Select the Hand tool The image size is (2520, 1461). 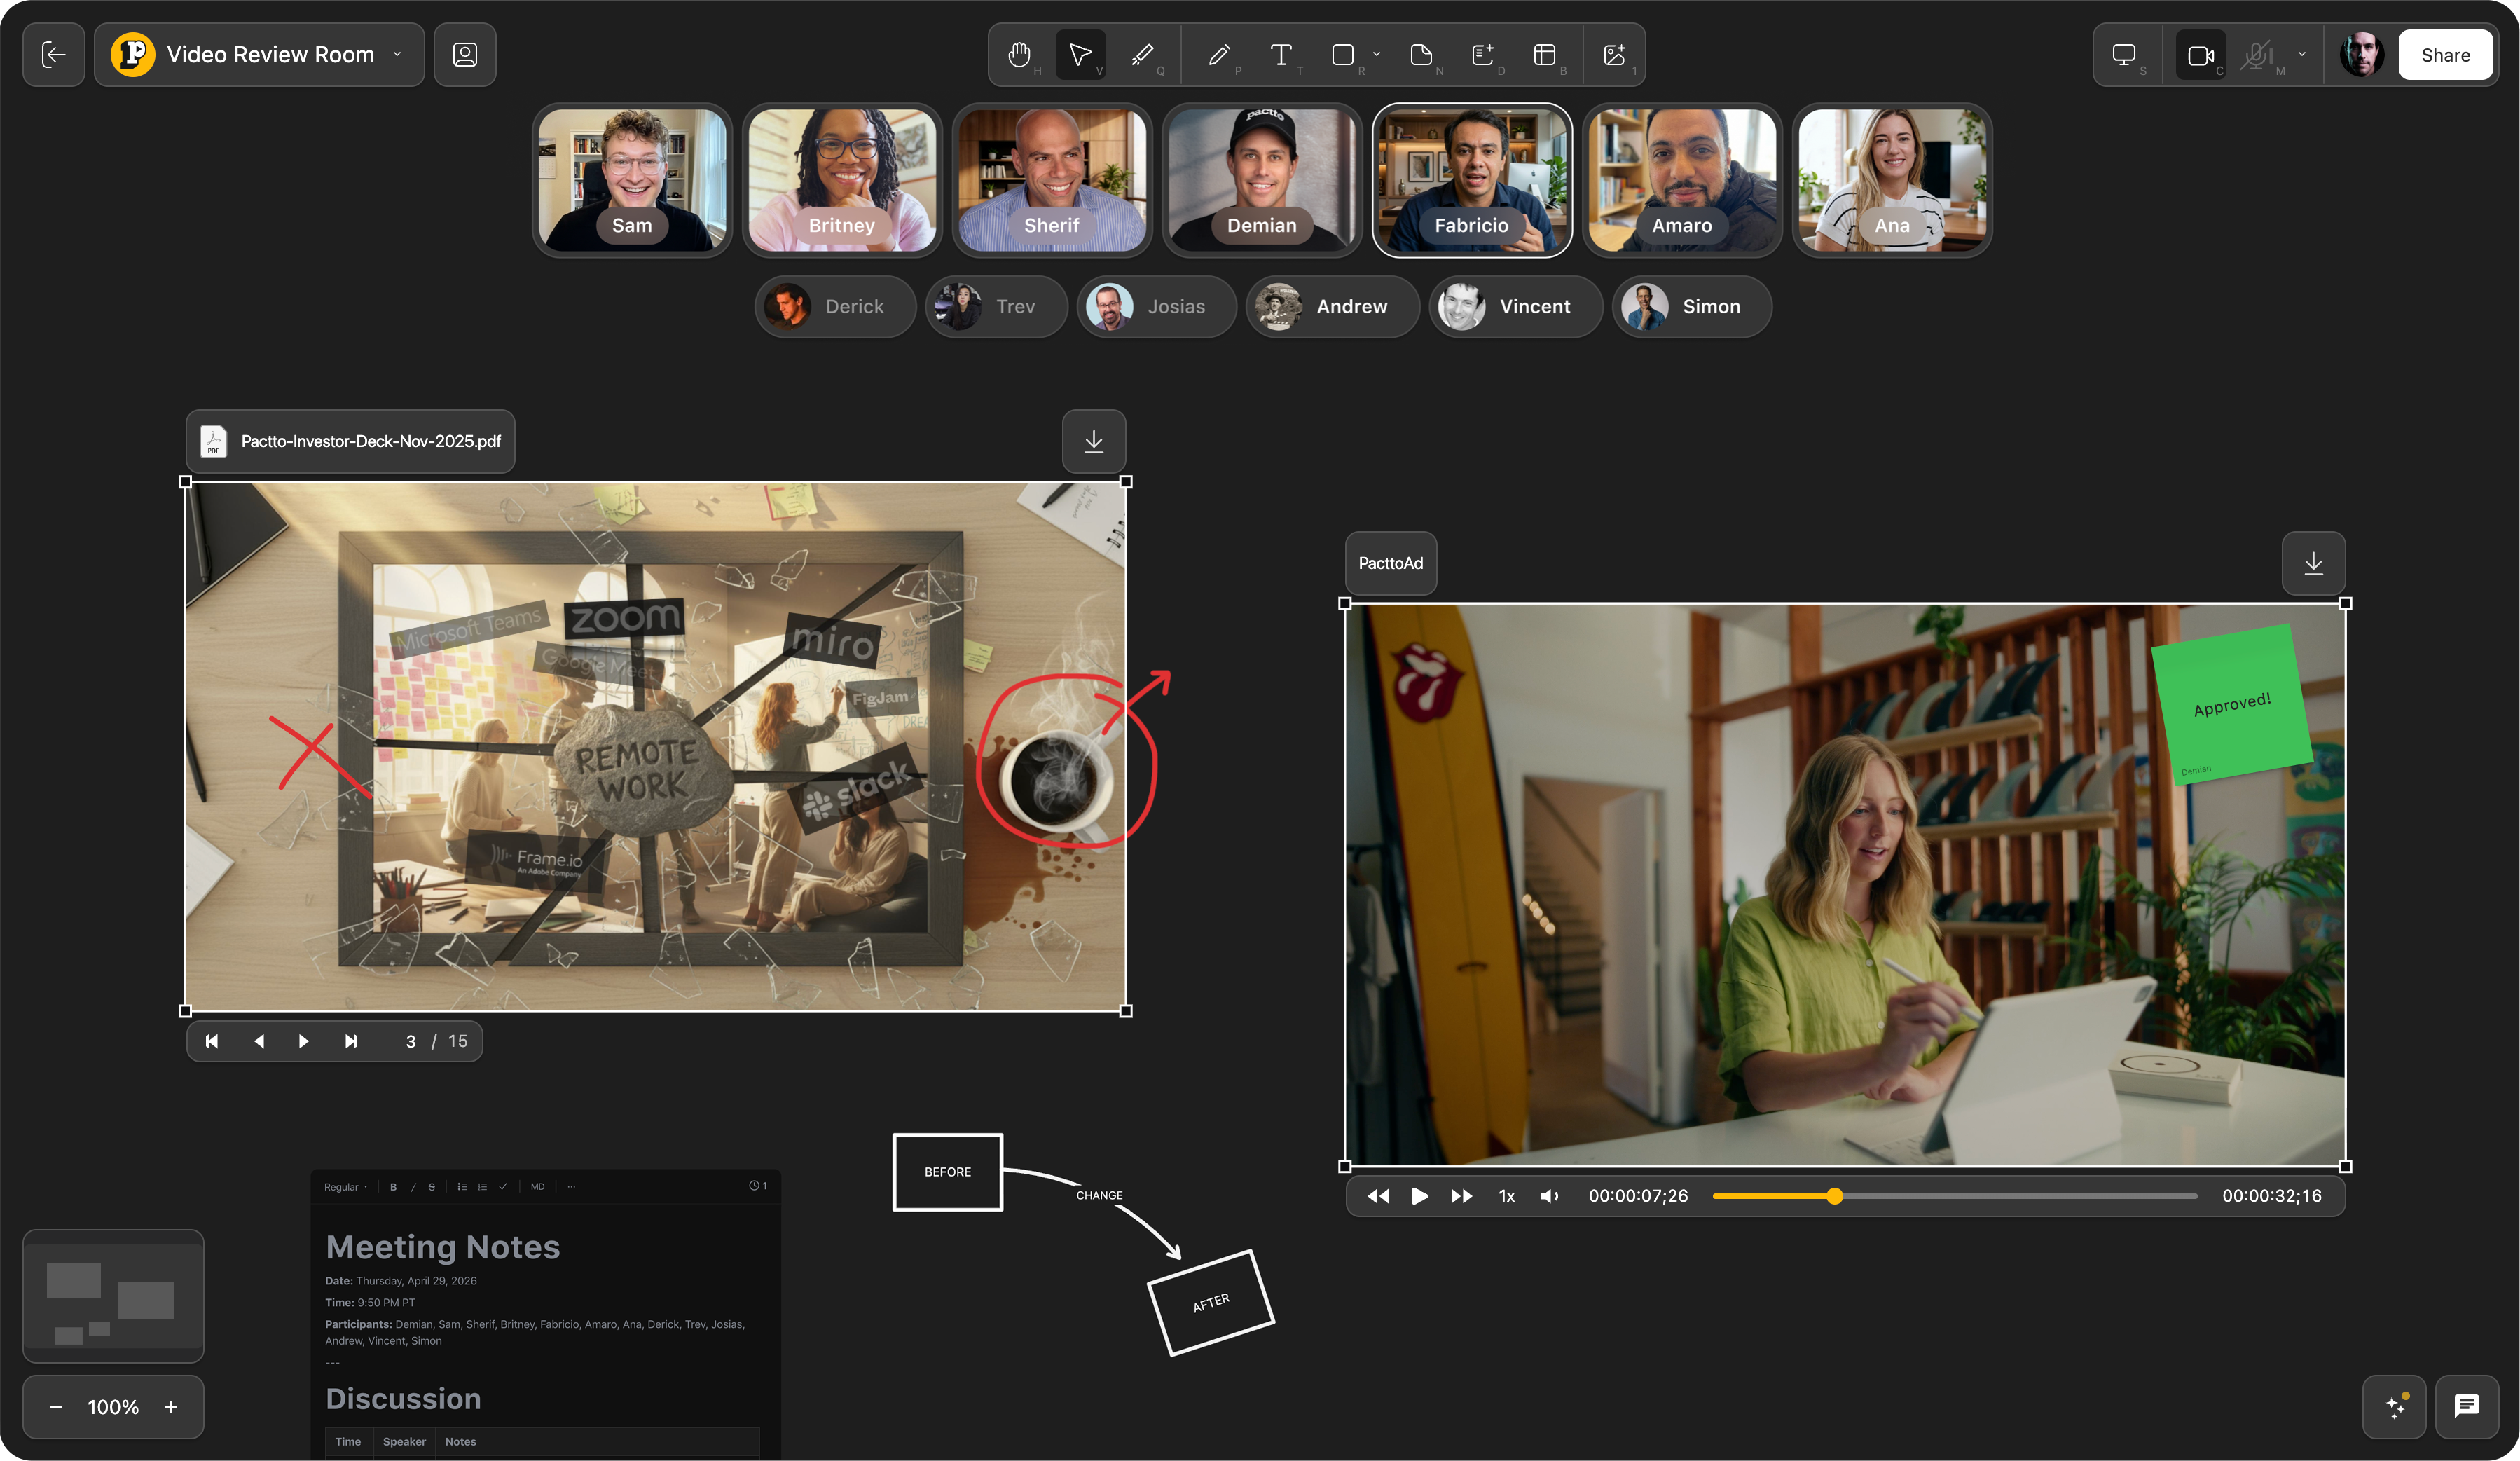(1019, 55)
